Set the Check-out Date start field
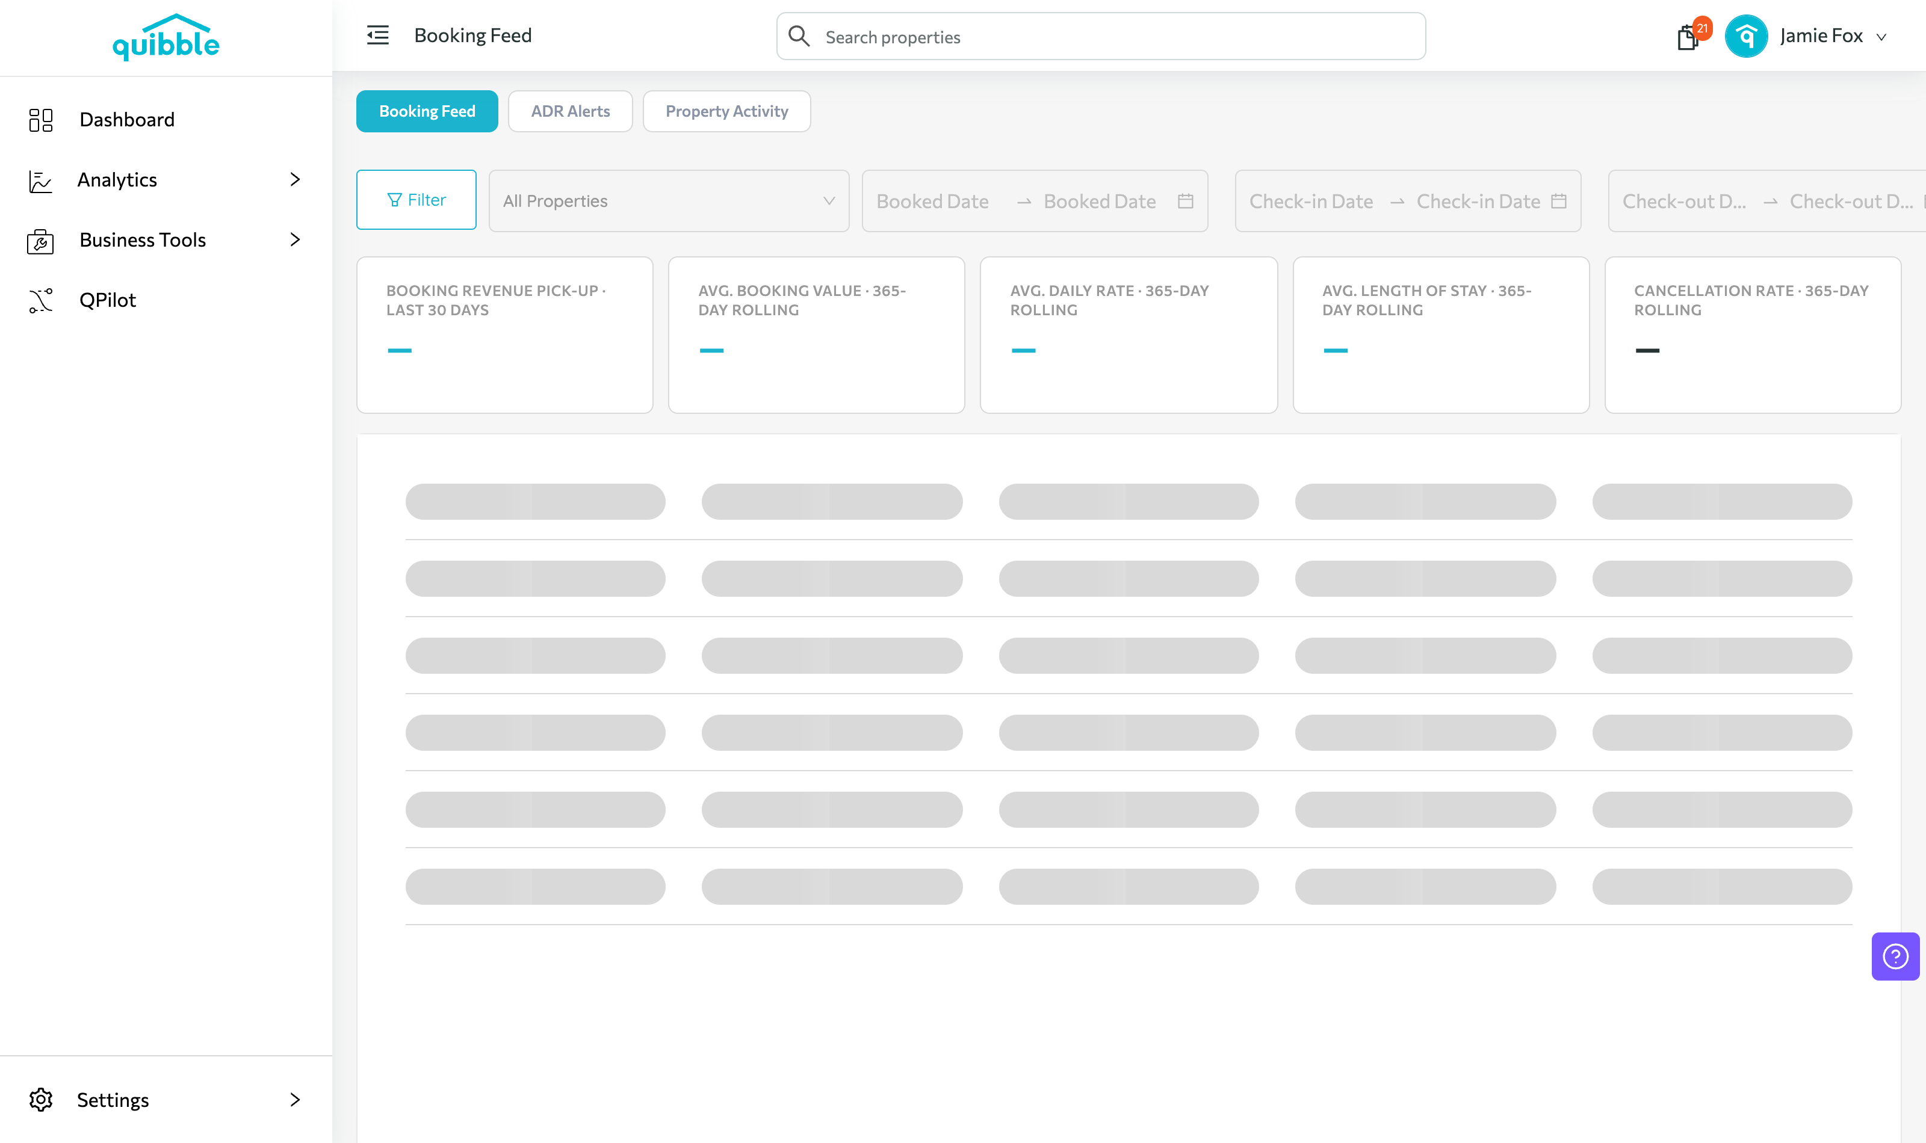Image resolution: width=1926 pixels, height=1143 pixels. 1684,201
